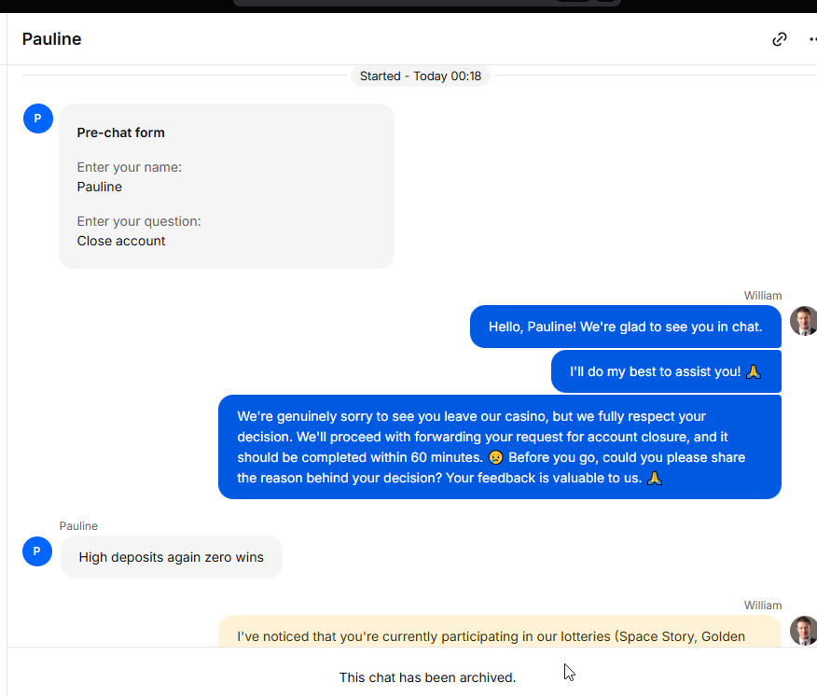The image size is (817, 697).
Task: Click Pauline's name label above her message
Action: click(78, 526)
